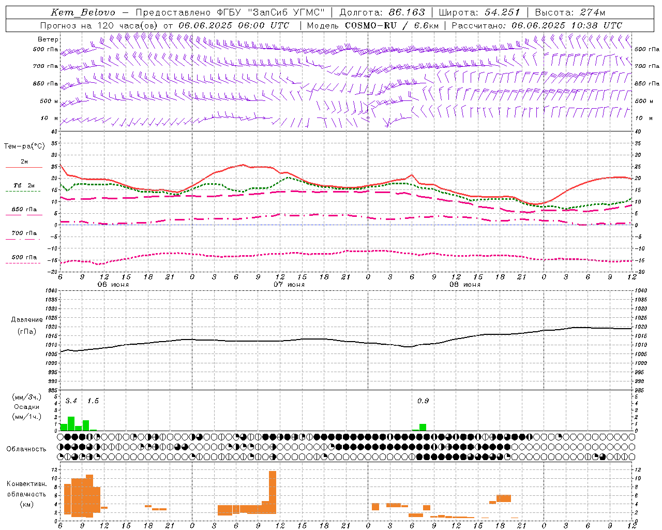
Task: Click the "10 м" label right of wind panel
Action: pos(644,118)
